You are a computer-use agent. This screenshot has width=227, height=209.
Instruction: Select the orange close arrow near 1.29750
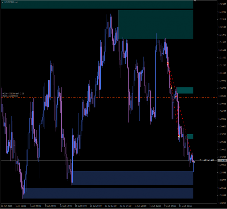click(x=179, y=136)
